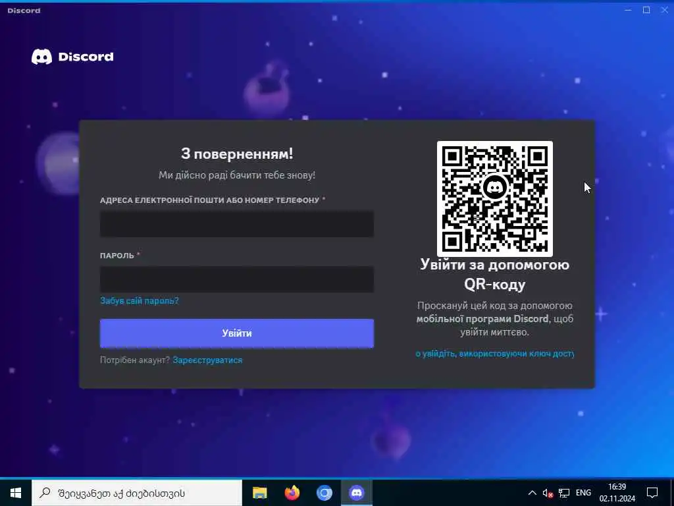Screen dimensions: 674x506
Task: Maximize the Discord window
Action: tap(646, 10)
